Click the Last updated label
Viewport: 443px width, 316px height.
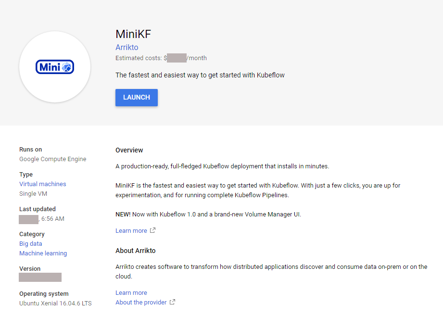click(x=38, y=209)
